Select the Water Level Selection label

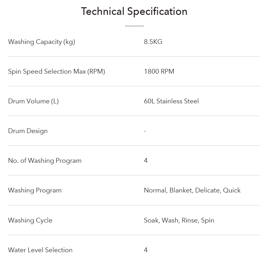[40, 250]
